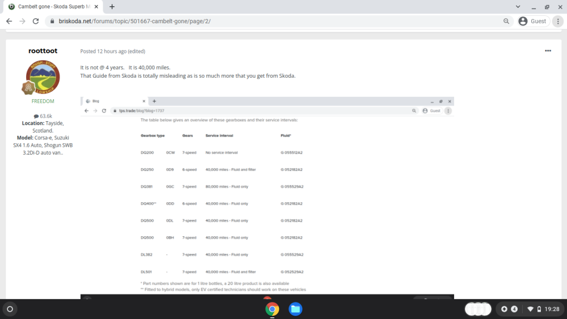Expand the tab search dropdown chevron
The height and width of the screenshot is (319, 567).
coord(518,6)
